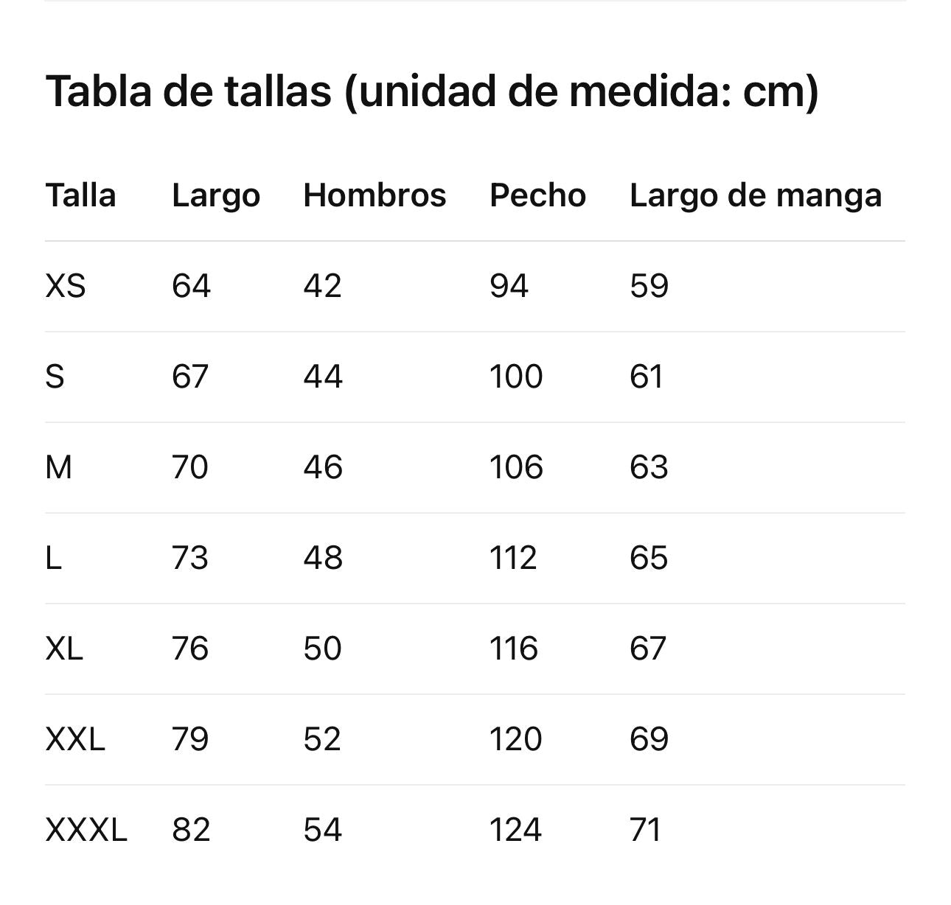951x905 pixels.
Task: Select the chest value 120 for XXL
Action: click(515, 739)
